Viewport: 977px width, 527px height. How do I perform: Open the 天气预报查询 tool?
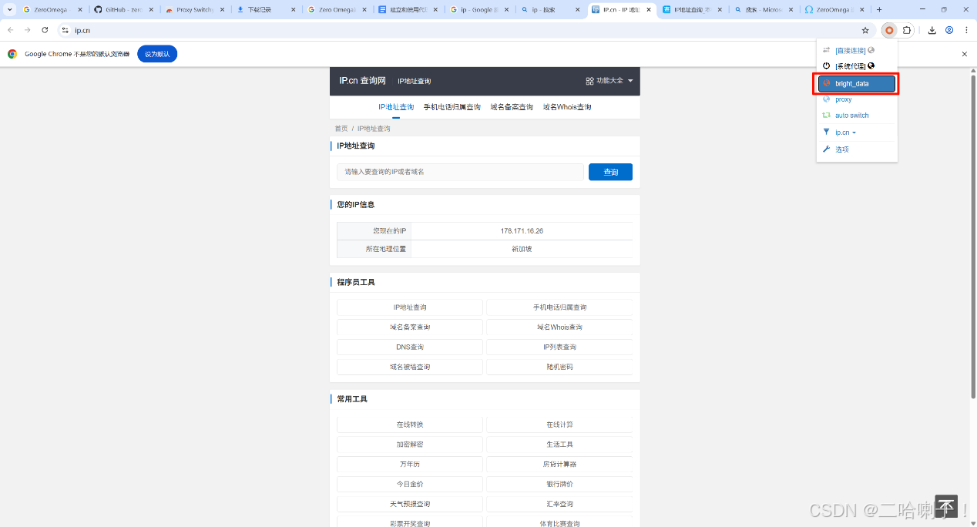(410, 505)
